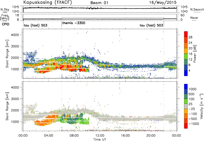Click the date '16/May/2015'

(163, 3)
